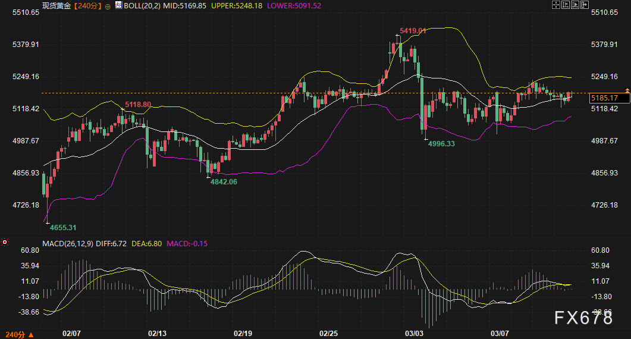Click the right-axis 5379.91 price label
Image resolution: width=631 pixels, height=339 pixels.
[604, 44]
